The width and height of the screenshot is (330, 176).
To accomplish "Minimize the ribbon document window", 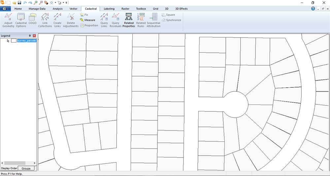I will click(318, 9).
